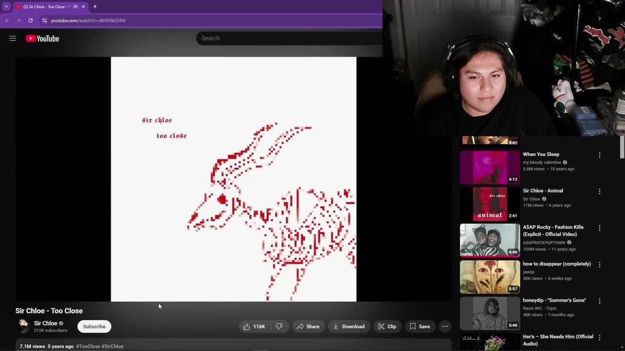Open Sir Chloe - Animal thumbnail
Viewport: 625px width, 351px height.
pyautogui.click(x=490, y=204)
